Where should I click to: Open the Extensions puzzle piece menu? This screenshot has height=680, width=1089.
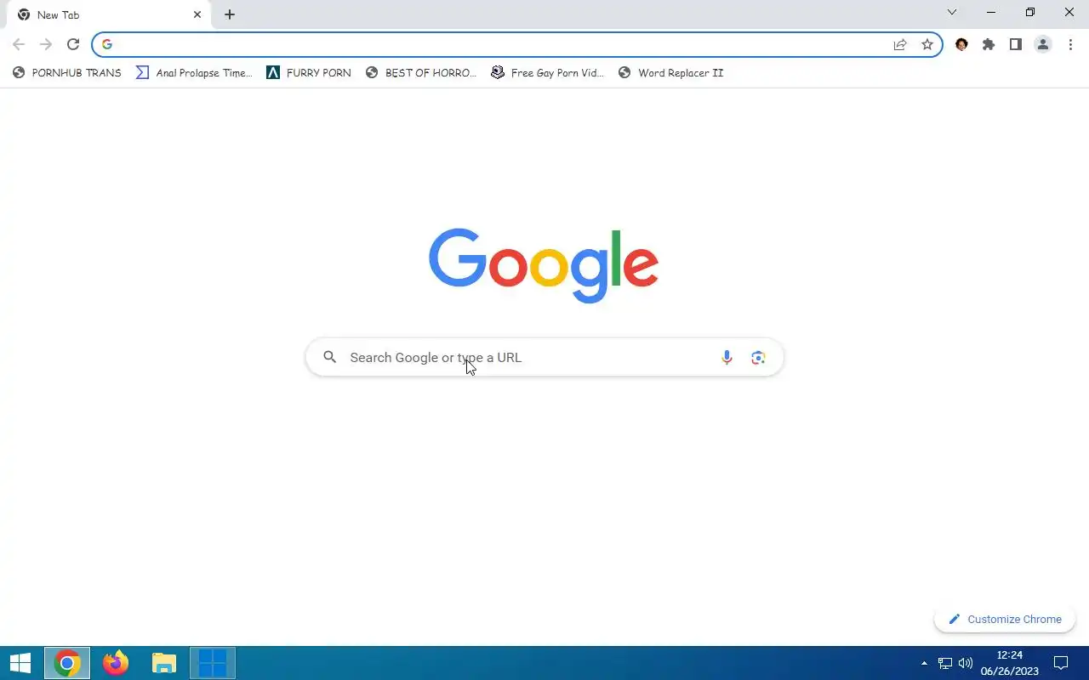(989, 44)
